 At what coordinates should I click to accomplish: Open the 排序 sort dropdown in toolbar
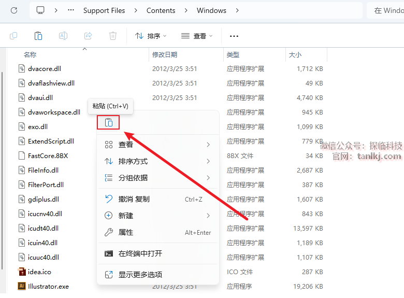click(151, 36)
